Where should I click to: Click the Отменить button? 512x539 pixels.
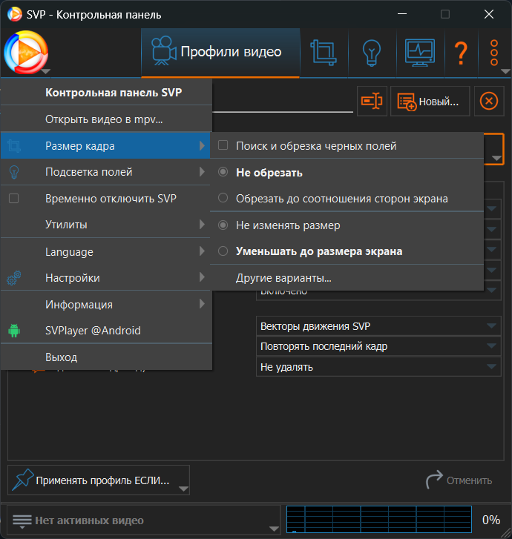(x=459, y=480)
